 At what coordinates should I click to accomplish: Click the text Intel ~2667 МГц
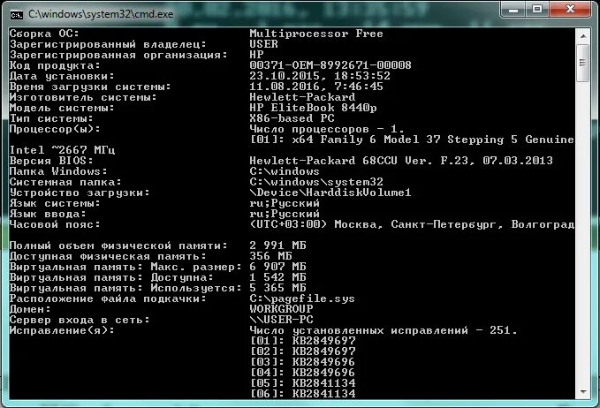62,150
